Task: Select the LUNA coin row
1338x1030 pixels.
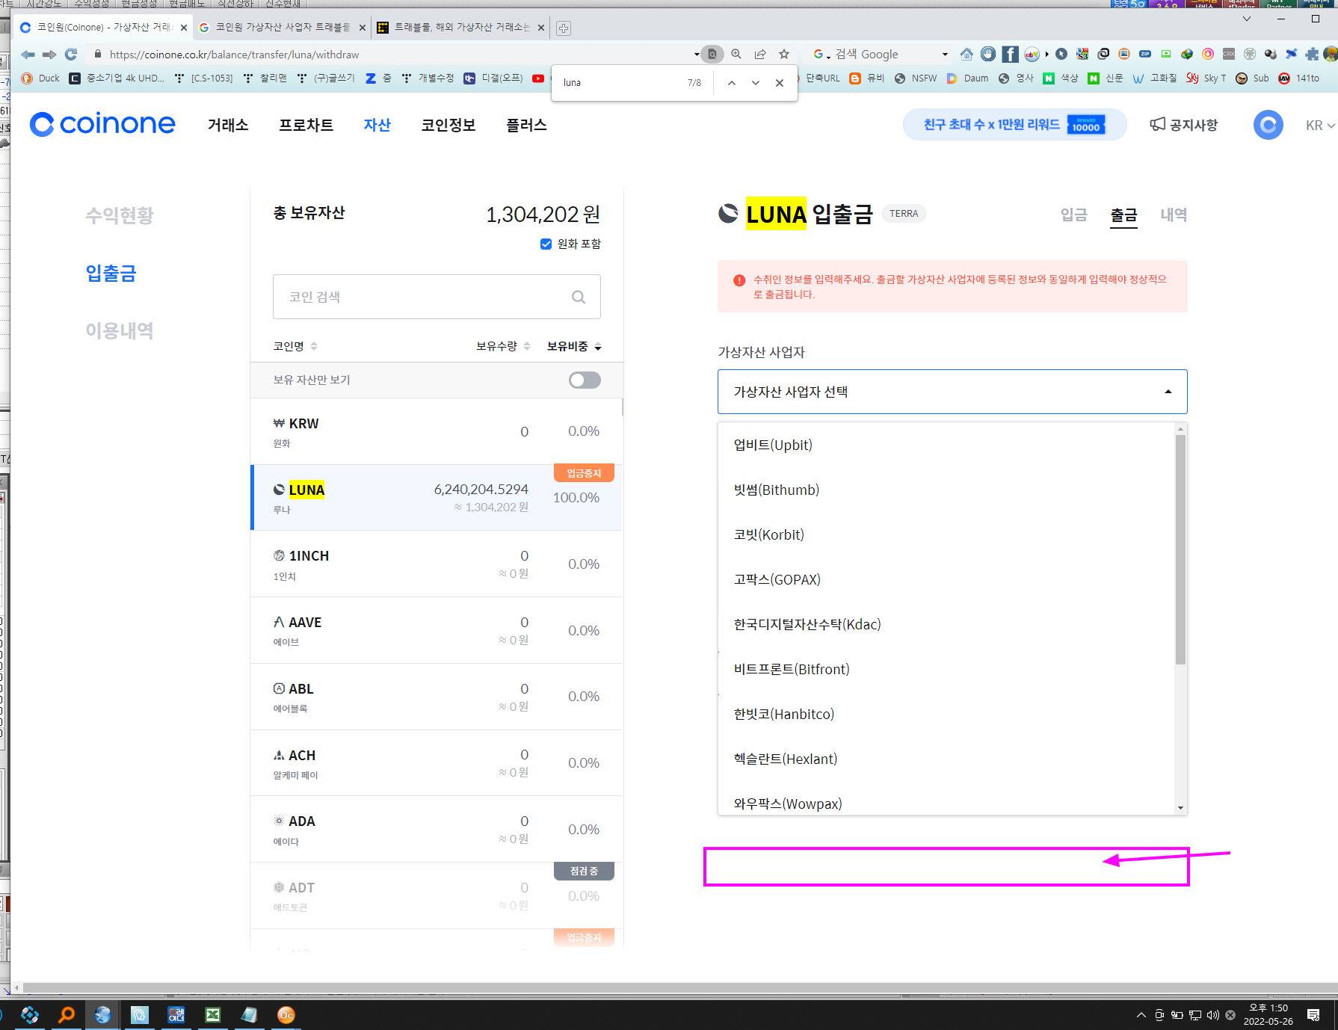Action: tap(437, 498)
